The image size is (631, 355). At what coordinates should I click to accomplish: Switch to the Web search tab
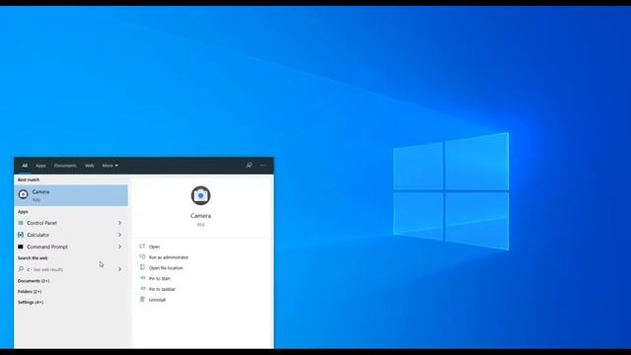pyautogui.click(x=90, y=166)
